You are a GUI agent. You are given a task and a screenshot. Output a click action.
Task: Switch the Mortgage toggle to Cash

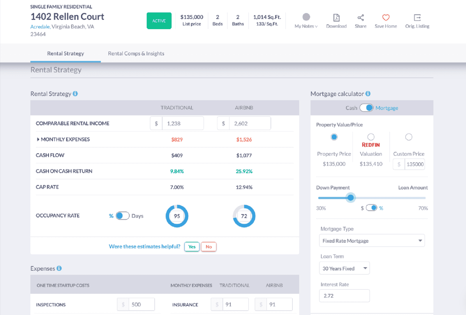[x=366, y=108]
